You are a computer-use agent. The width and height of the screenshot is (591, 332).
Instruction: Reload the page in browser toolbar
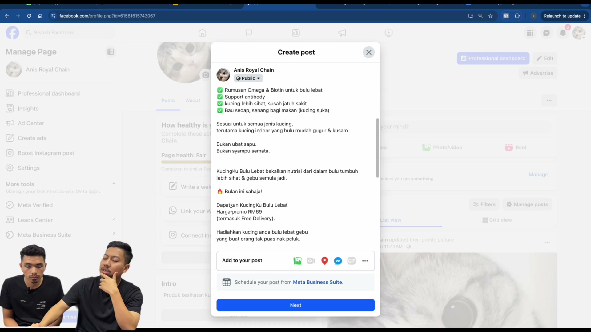click(x=29, y=16)
